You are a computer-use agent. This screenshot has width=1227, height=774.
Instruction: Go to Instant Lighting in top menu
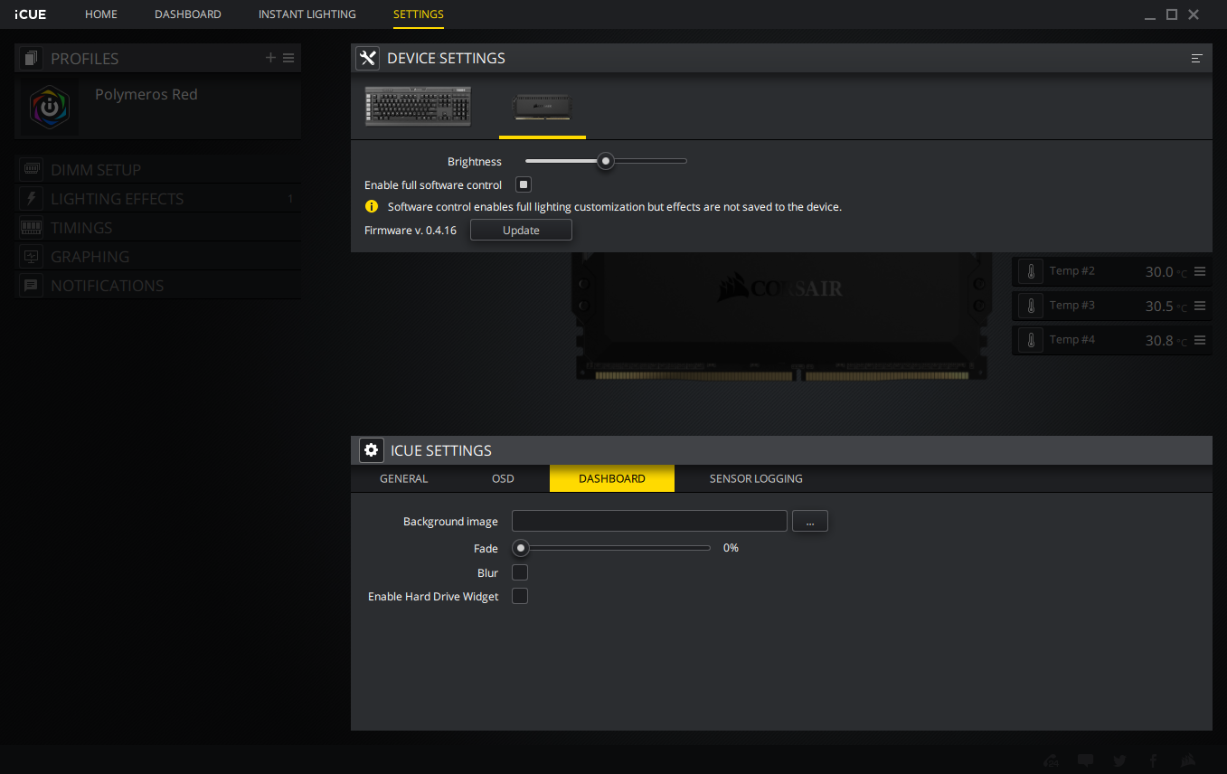(307, 14)
